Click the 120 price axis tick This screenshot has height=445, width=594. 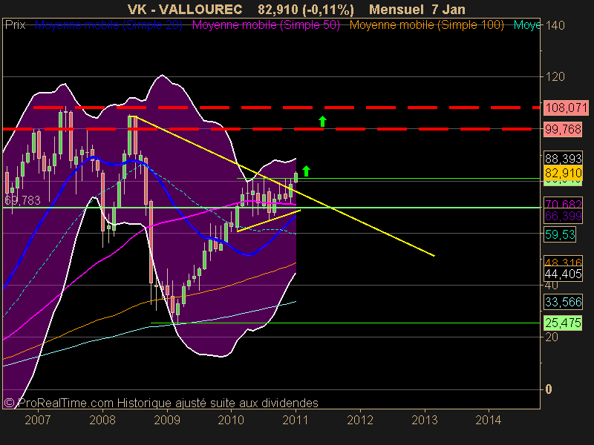point(555,77)
